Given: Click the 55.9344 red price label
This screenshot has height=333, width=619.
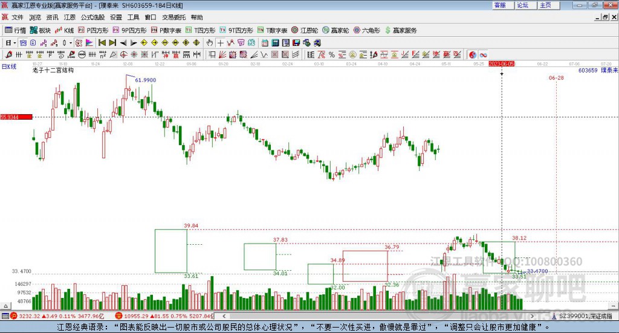Looking at the screenshot, I should pyautogui.click(x=16, y=117).
